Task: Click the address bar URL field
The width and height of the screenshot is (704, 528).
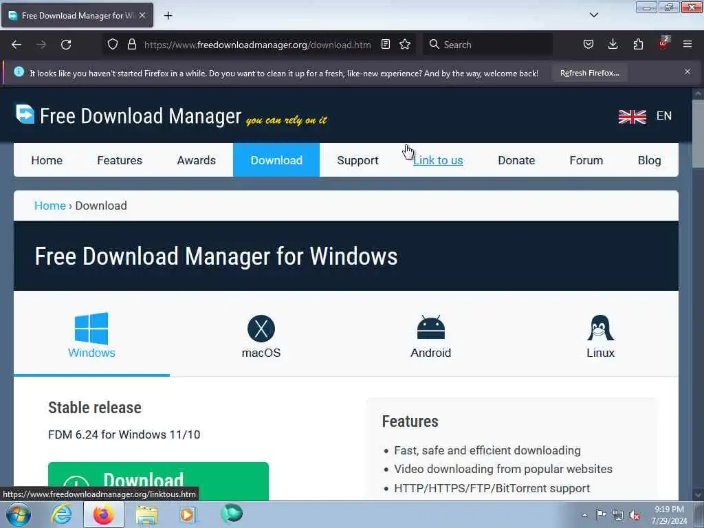Action: point(257,45)
